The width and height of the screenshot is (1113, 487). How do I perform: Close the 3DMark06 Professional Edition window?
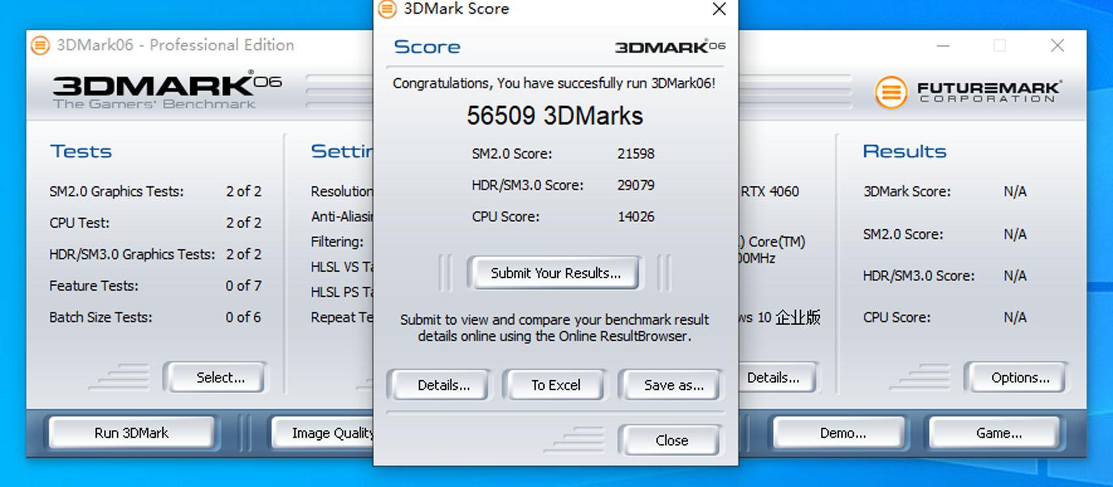pos(1057,45)
